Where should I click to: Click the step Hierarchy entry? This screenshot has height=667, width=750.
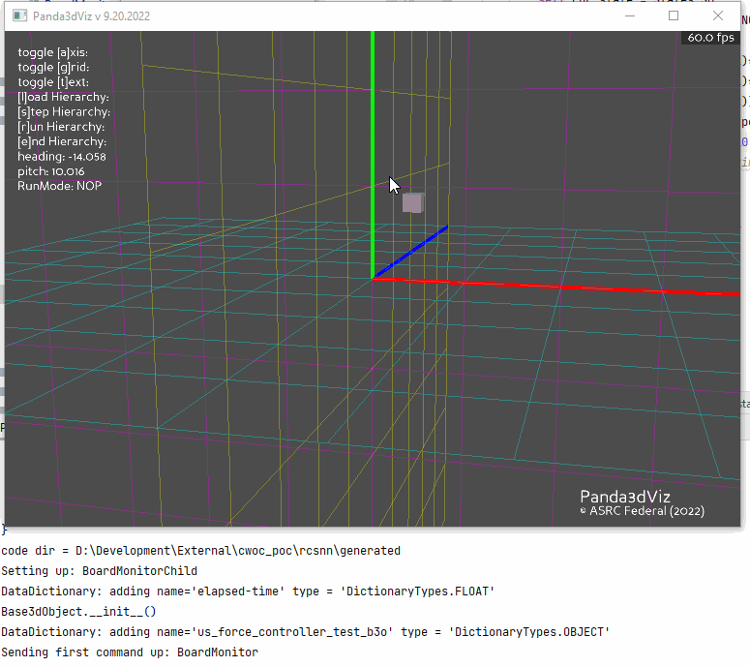(x=64, y=112)
